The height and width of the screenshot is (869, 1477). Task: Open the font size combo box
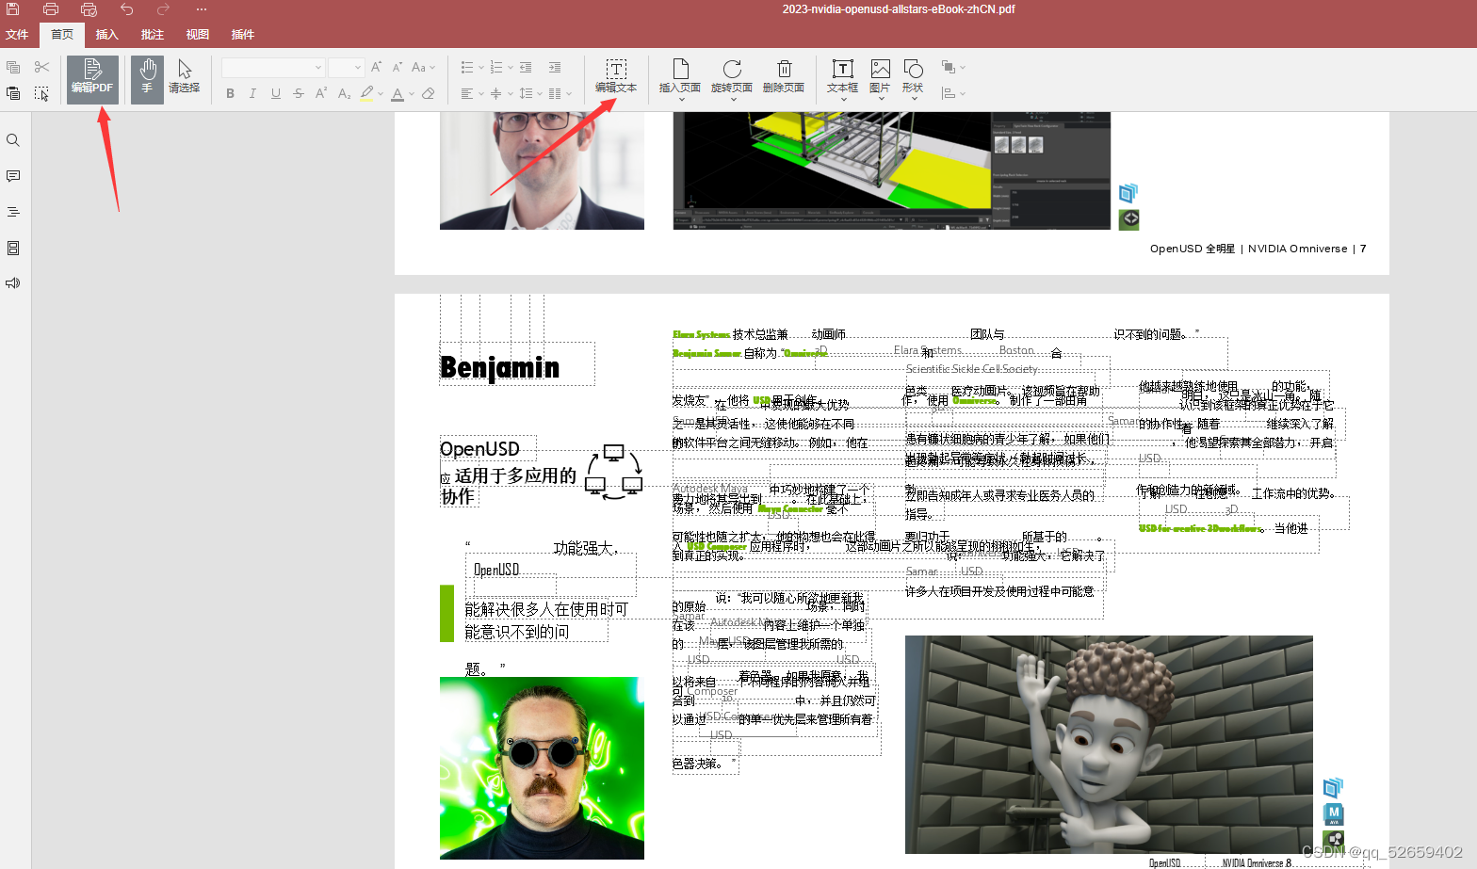(346, 68)
